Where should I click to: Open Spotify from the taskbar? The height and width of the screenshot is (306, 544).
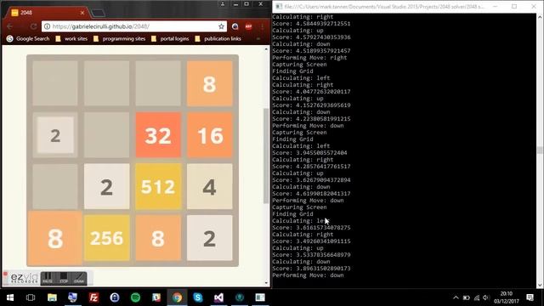(x=135, y=297)
